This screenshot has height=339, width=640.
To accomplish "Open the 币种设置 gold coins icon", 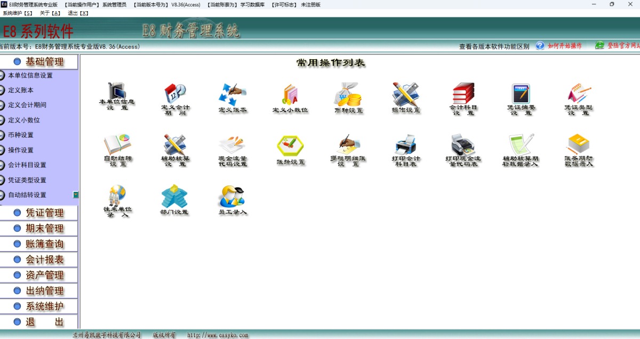I will [348, 94].
